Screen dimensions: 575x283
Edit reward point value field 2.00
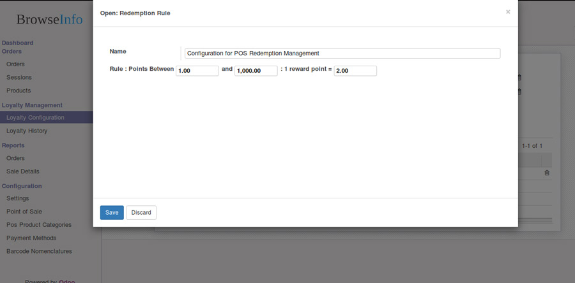(x=355, y=71)
